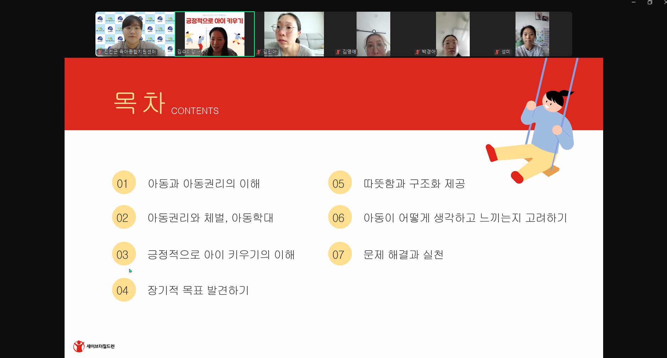This screenshot has height=358, width=667.
Task: Click 문제 해결과 실천 text
Action: tap(403, 254)
